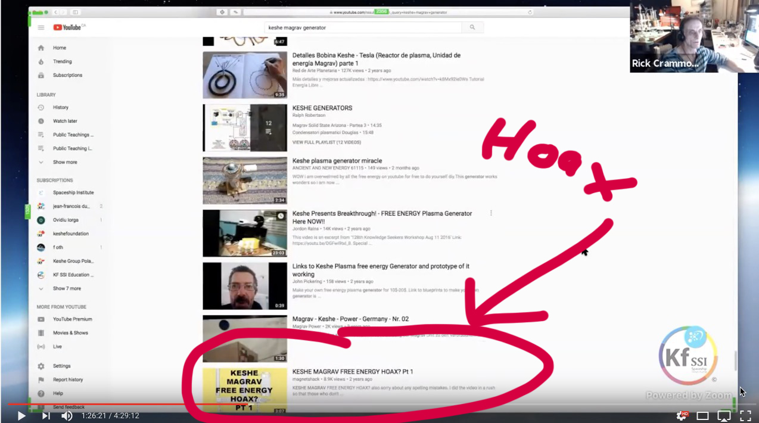Open 'Keshe plasma generator miracle' title

pyautogui.click(x=337, y=161)
